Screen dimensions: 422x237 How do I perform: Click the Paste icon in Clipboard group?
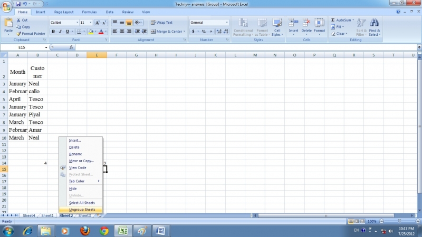(8, 24)
